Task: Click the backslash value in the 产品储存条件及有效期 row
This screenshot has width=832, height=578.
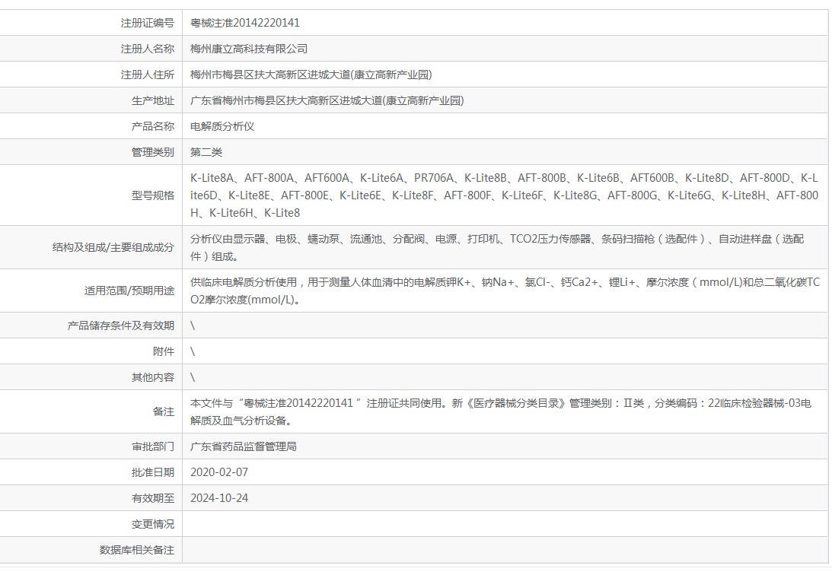Action: [x=193, y=326]
